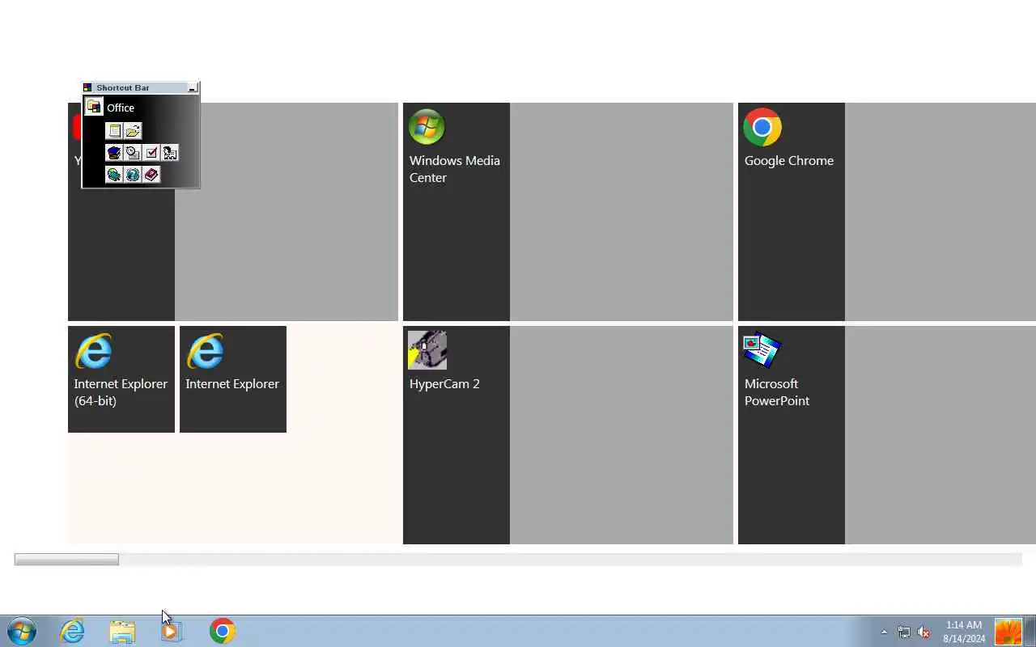Click the horizontal scrollbar track to page right
Viewport: 1036px width, 647px height.
tap(570, 560)
